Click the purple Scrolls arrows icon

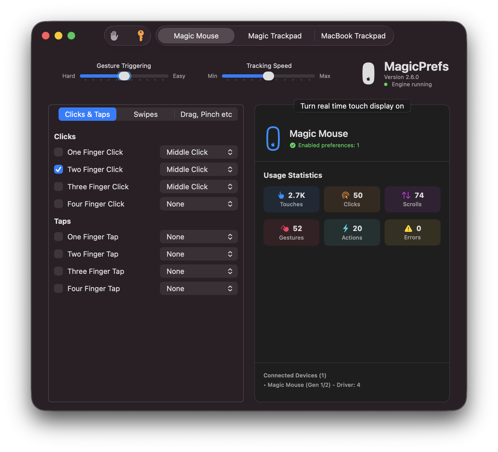click(406, 195)
